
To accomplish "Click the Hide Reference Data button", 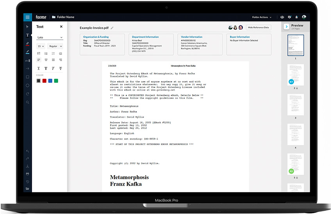I will [x=259, y=28].
